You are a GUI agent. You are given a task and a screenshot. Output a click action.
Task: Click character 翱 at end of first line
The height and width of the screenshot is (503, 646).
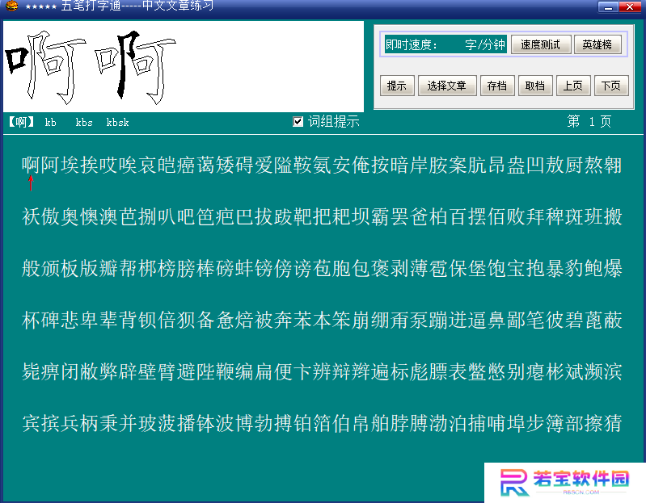(613, 165)
